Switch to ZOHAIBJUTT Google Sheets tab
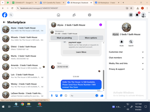 24,3
